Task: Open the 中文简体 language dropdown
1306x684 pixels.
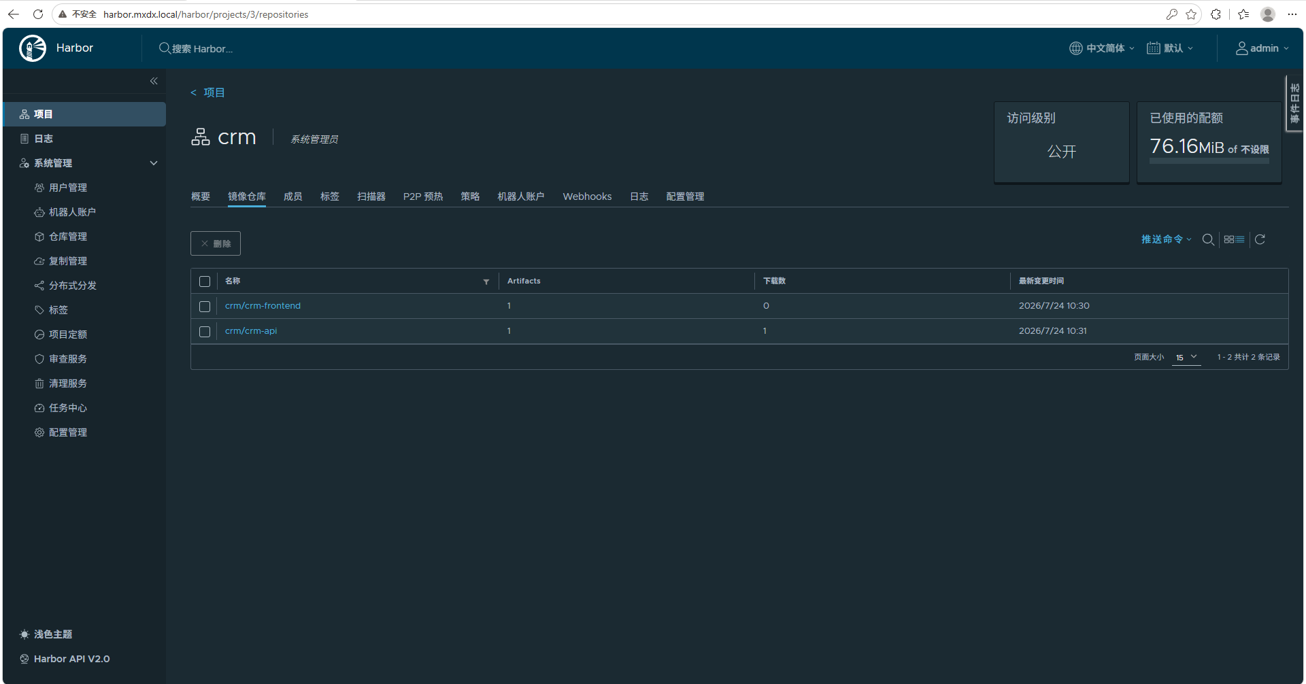Action: coord(1102,48)
